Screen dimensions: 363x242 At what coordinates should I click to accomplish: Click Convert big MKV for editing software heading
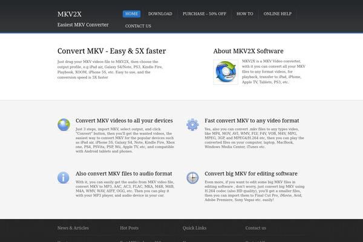(251, 174)
